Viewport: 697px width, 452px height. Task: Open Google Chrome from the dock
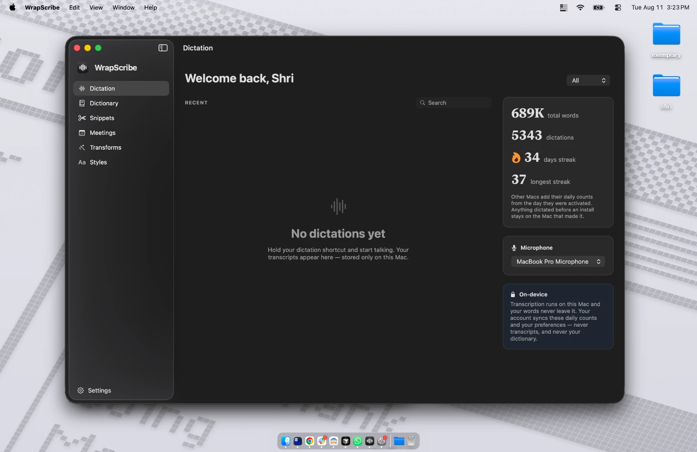point(310,441)
